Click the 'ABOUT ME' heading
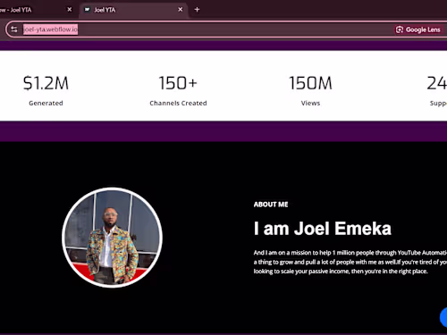 [x=271, y=205]
